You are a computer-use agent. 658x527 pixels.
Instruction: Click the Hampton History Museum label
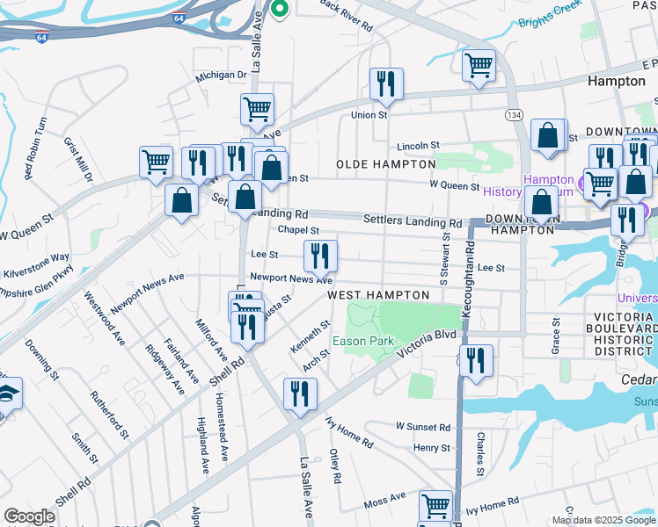coord(528,186)
